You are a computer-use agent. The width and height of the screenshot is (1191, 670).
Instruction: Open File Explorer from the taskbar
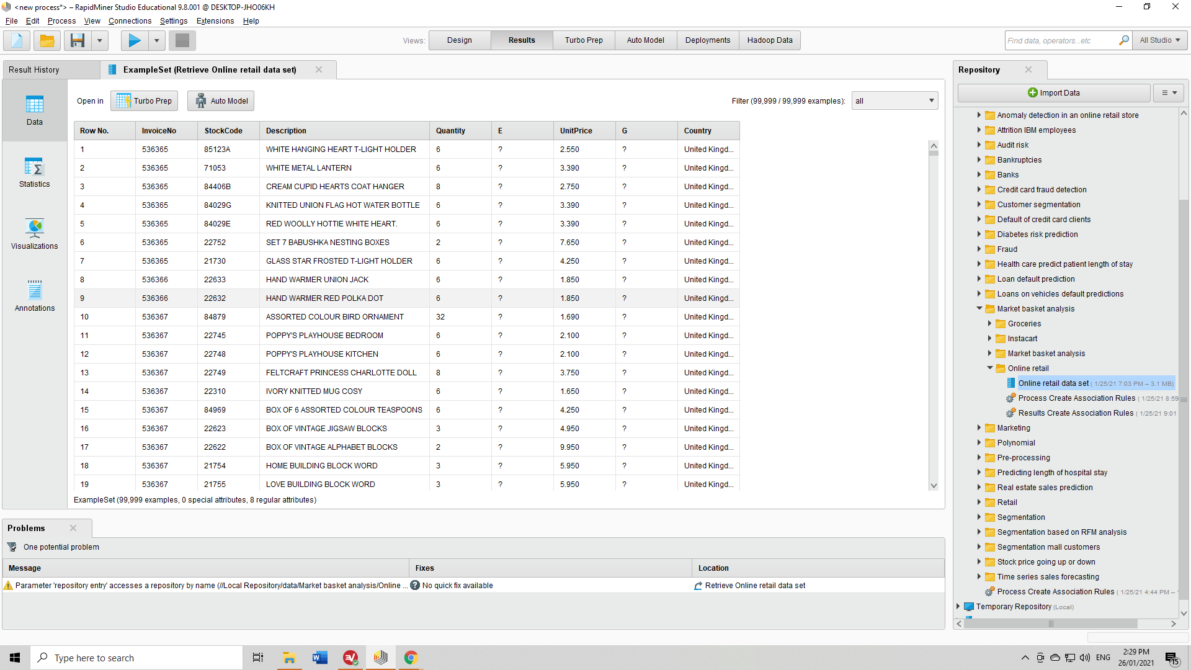tap(289, 658)
